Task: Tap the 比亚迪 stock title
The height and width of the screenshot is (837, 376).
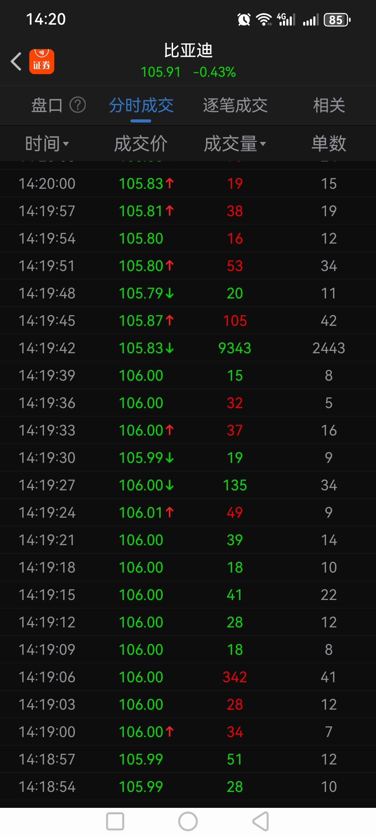Action: click(x=188, y=50)
